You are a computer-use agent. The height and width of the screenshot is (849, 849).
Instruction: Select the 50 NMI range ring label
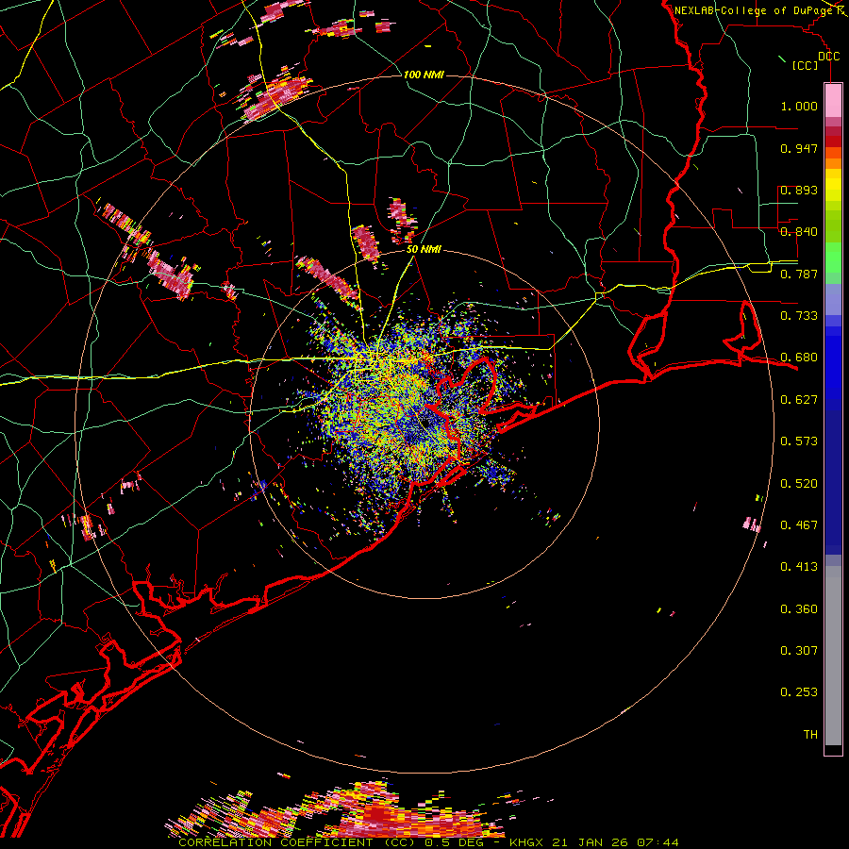(424, 250)
